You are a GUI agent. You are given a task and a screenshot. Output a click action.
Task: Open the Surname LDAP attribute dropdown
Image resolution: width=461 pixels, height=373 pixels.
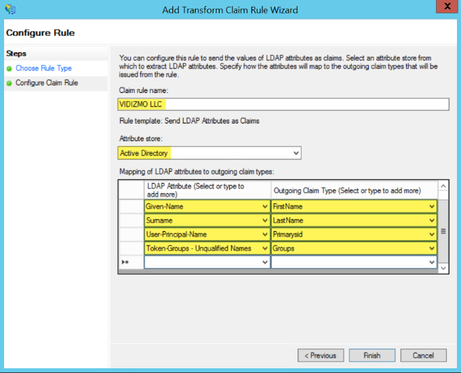click(x=265, y=220)
